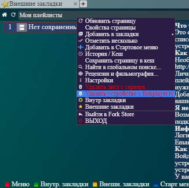Click the yellow star icon for Внешние закладки
The height and width of the screenshot is (188, 189).
(x=80, y=107)
